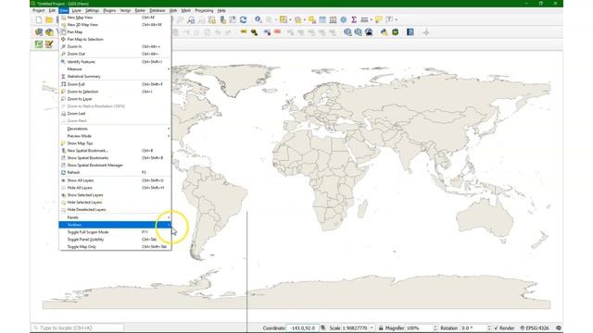Click the yellow label toolbar icon
593x333 pixels.
[x=244, y=32]
